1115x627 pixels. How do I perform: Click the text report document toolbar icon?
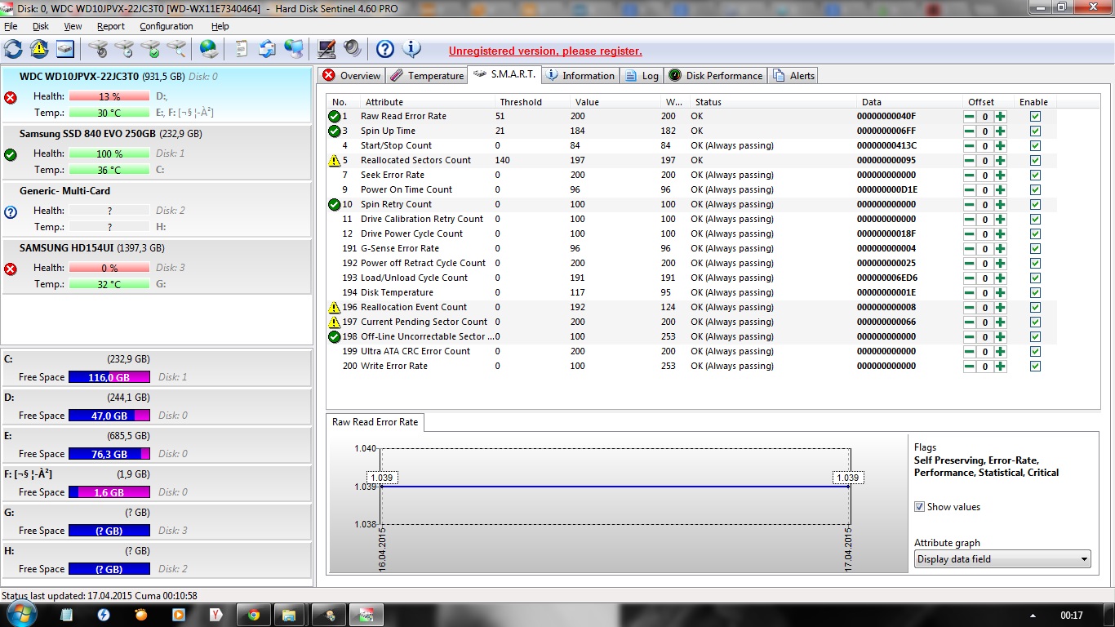242,49
